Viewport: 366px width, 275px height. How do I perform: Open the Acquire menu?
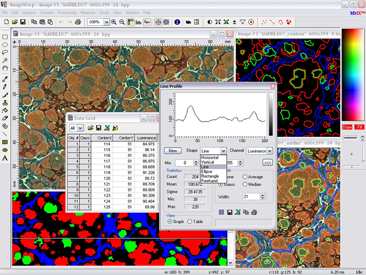click(x=29, y=12)
